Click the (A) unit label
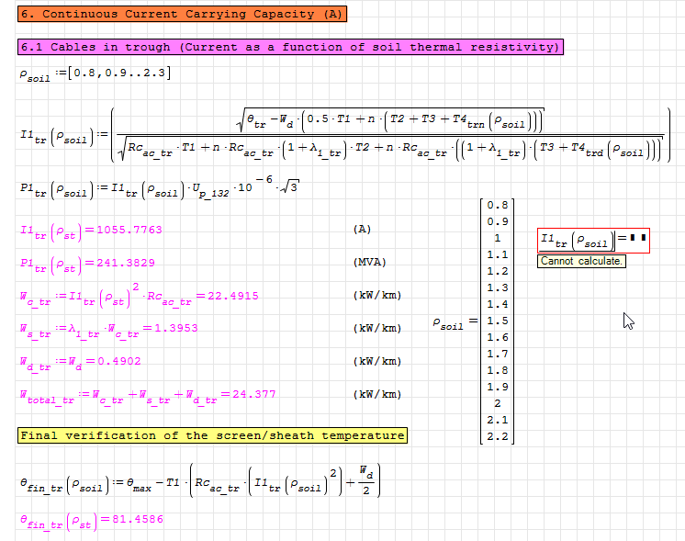Viewport: 685px width, 541px height. point(362,229)
